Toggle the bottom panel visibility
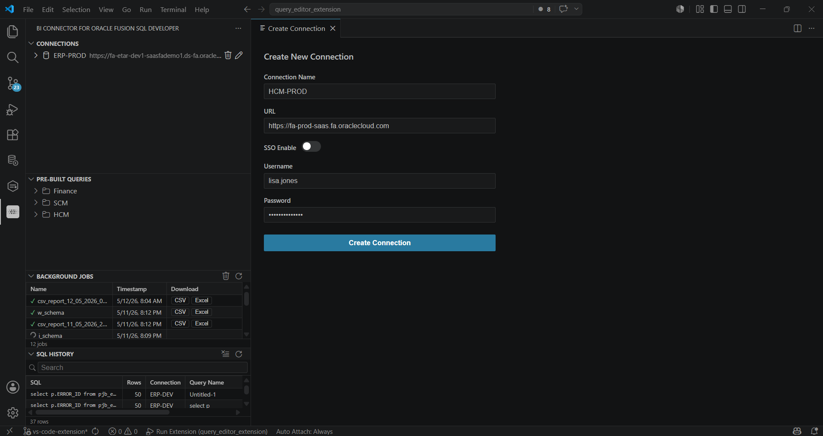823x436 pixels. [x=728, y=9]
